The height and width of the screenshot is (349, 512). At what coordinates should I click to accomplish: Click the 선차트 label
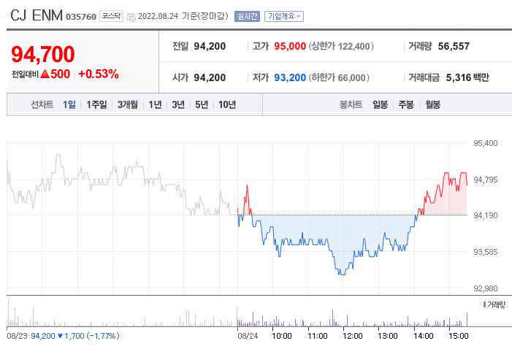tap(42, 104)
